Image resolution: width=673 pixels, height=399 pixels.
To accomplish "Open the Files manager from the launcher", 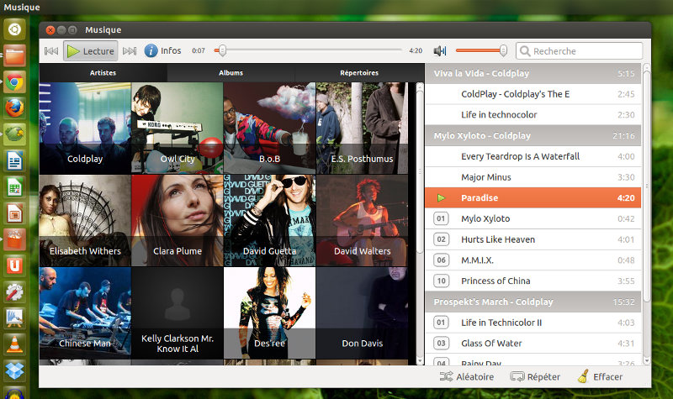I will 14,55.
